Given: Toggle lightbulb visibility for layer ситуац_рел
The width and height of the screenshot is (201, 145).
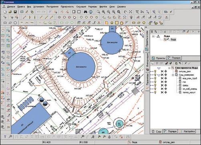Looking at the screenshot, I should [155, 72].
